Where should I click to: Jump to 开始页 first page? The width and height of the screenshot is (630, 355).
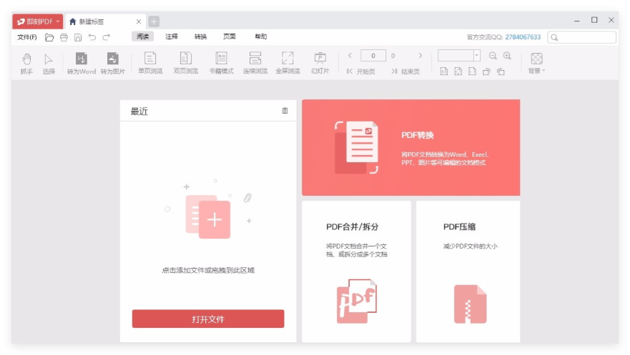(x=361, y=71)
